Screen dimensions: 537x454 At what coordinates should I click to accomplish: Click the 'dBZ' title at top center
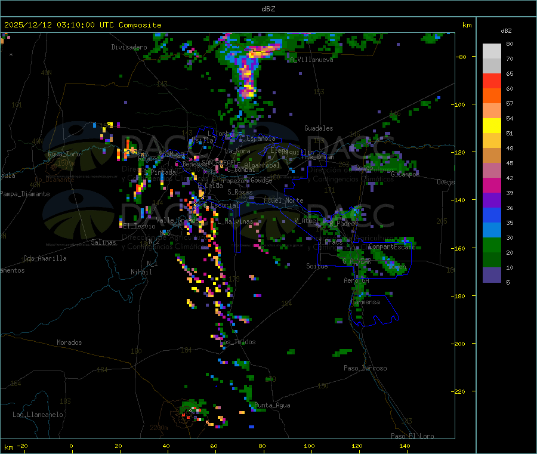click(x=268, y=9)
